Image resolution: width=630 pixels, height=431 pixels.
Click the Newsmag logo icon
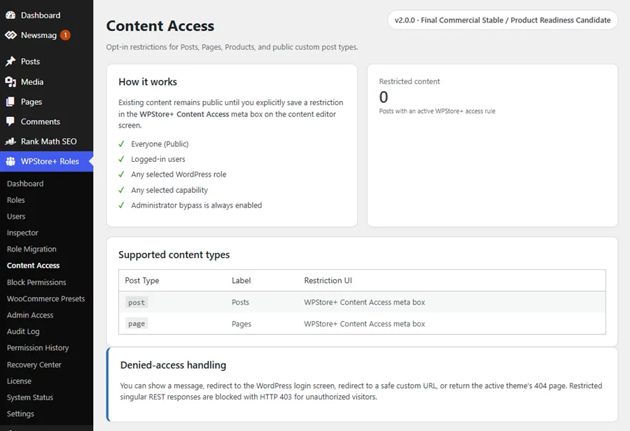tap(10, 36)
